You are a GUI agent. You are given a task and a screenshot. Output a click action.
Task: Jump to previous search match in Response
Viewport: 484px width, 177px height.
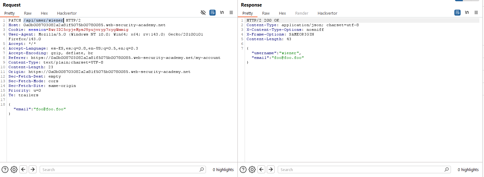(262, 170)
